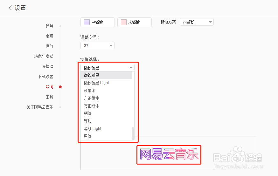Choose 微软雅黑 from the font list

106,75
